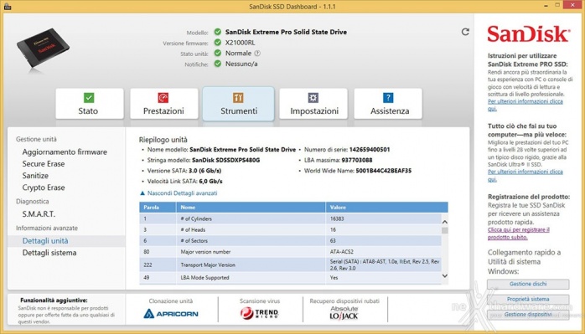
Task: Open 'Per ulteriori informazioni' link under Extreme PRO SSD
Action: pyautogui.click(x=525, y=105)
